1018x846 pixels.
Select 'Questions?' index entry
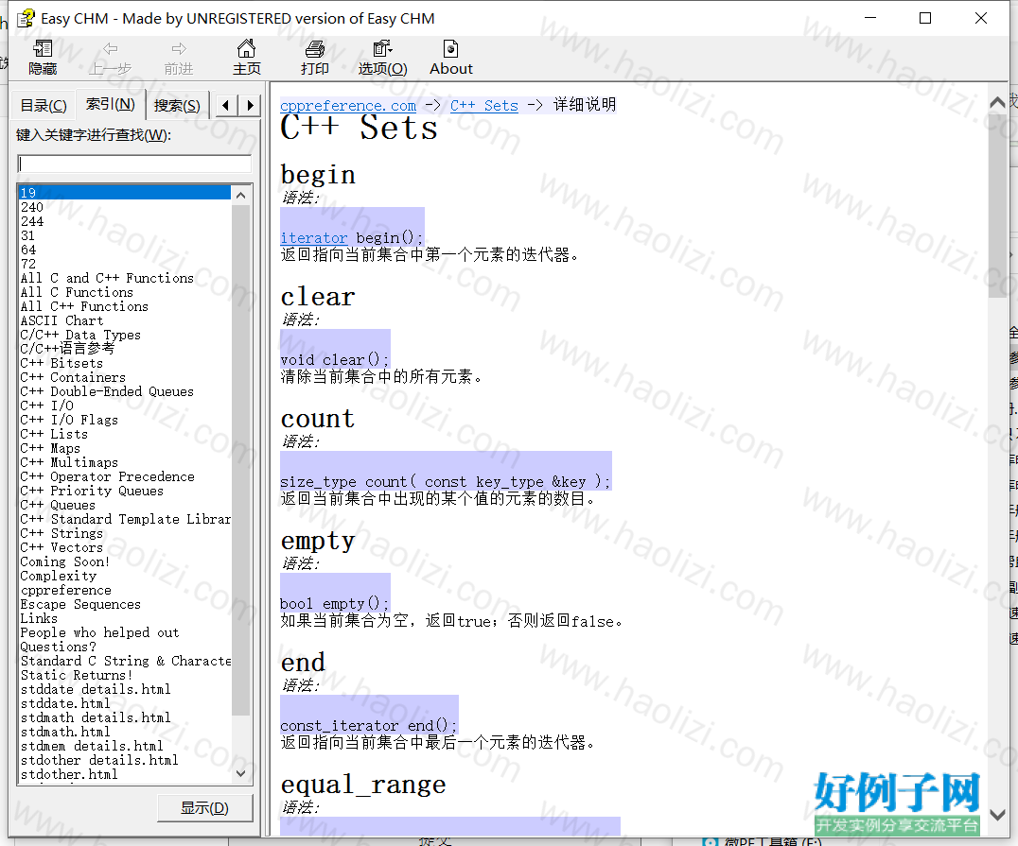tap(59, 647)
